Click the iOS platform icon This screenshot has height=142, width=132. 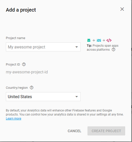[99, 40]
